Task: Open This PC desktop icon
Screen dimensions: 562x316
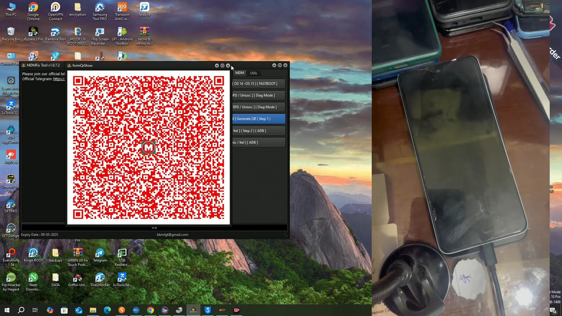Action: pyautogui.click(x=11, y=10)
